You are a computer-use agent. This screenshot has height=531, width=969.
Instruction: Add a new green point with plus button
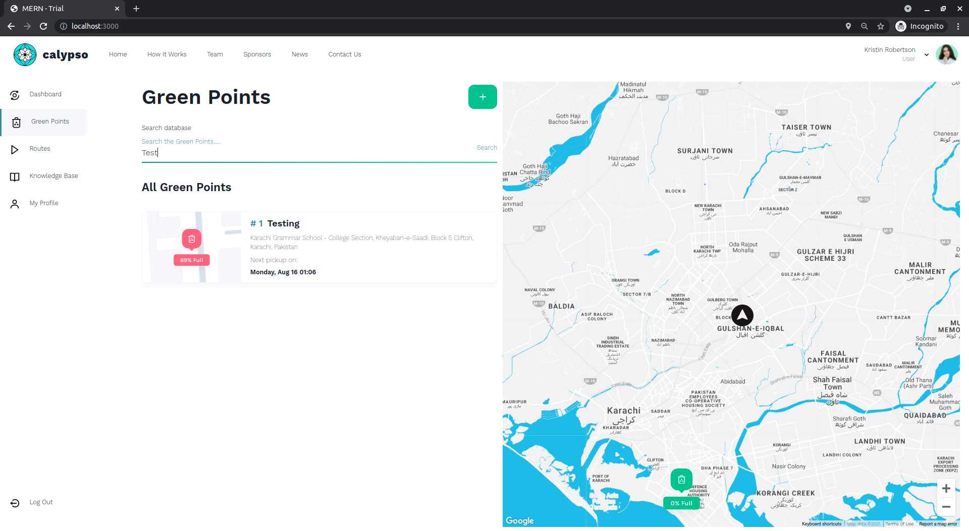point(482,97)
